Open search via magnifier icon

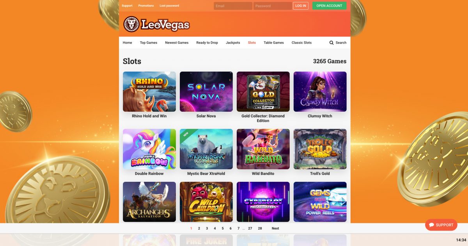331,43
